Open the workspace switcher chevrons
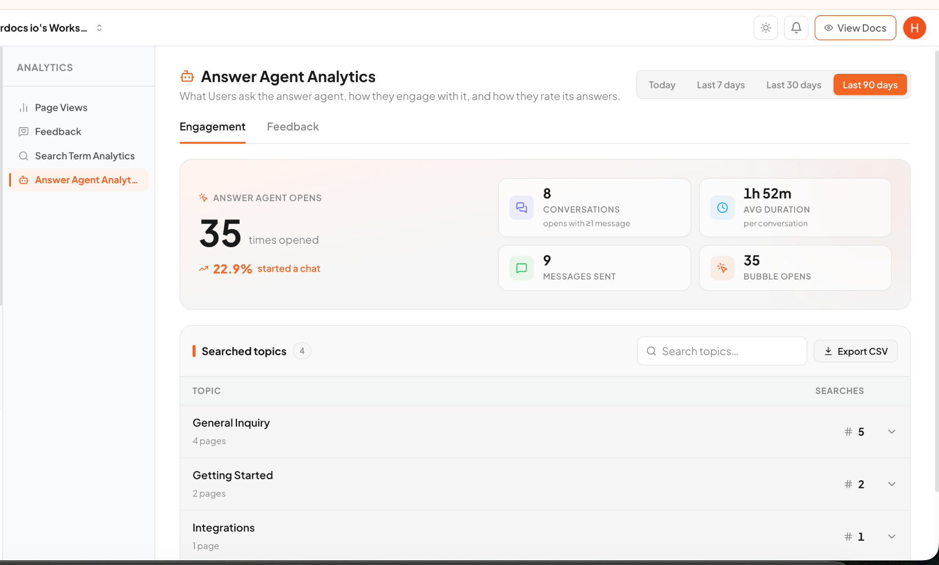 pos(99,28)
